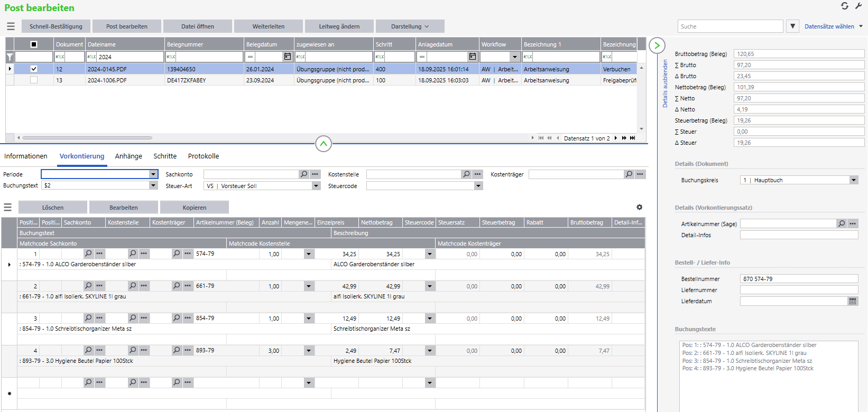Check the checkbox for document 13
Screen dimensions: 868x412
click(x=34, y=80)
